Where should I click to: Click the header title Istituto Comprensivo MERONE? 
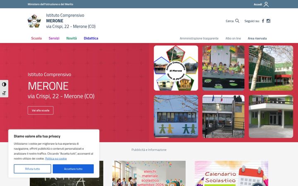(71, 21)
